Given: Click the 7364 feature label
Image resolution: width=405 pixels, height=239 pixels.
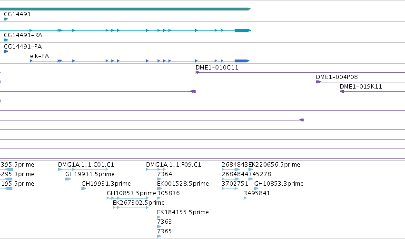Looking at the screenshot, I should click(x=165, y=174).
